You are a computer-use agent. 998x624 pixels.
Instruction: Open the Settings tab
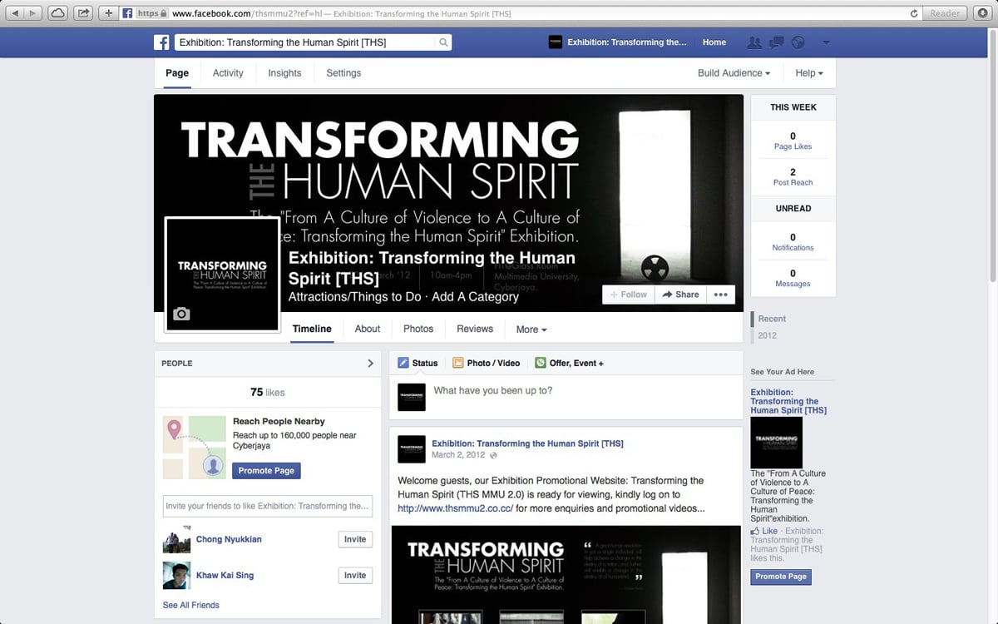pos(343,73)
